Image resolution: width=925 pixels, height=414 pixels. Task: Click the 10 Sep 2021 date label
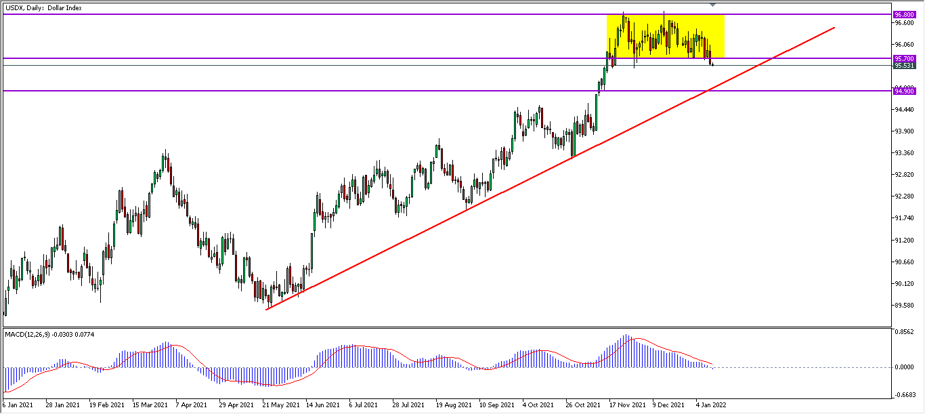click(x=496, y=405)
